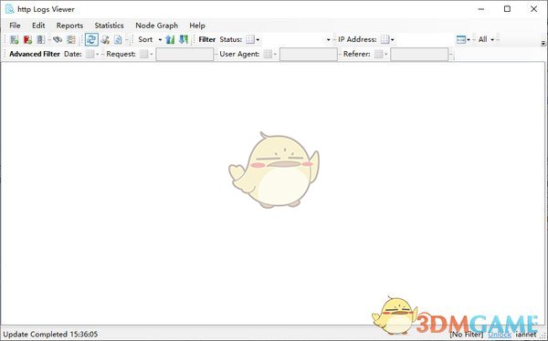Image resolution: width=548 pixels, height=341 pixels.
Task: Click the toolbar overflow arrow below the Close button
Action: pos(543,44)
